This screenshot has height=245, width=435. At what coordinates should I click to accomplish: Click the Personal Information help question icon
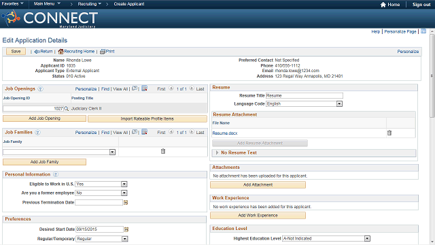point(56,174)
